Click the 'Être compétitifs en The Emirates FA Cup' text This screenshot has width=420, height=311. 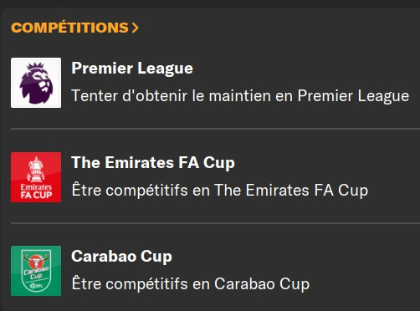220,191
